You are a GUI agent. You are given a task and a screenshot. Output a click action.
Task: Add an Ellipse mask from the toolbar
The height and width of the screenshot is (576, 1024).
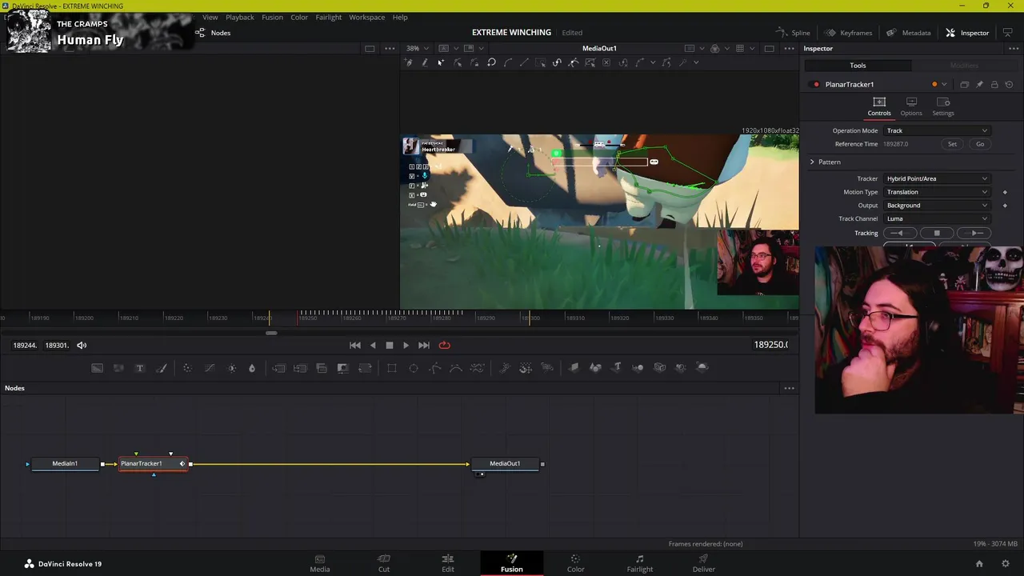pyautogui.click(x=414, y=368)
